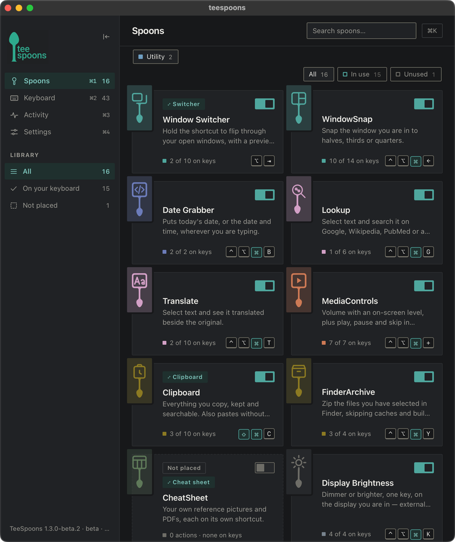Screen dimensions: 455x542
Task: Click the control key cap on Translate
Action: coord(231,343)
